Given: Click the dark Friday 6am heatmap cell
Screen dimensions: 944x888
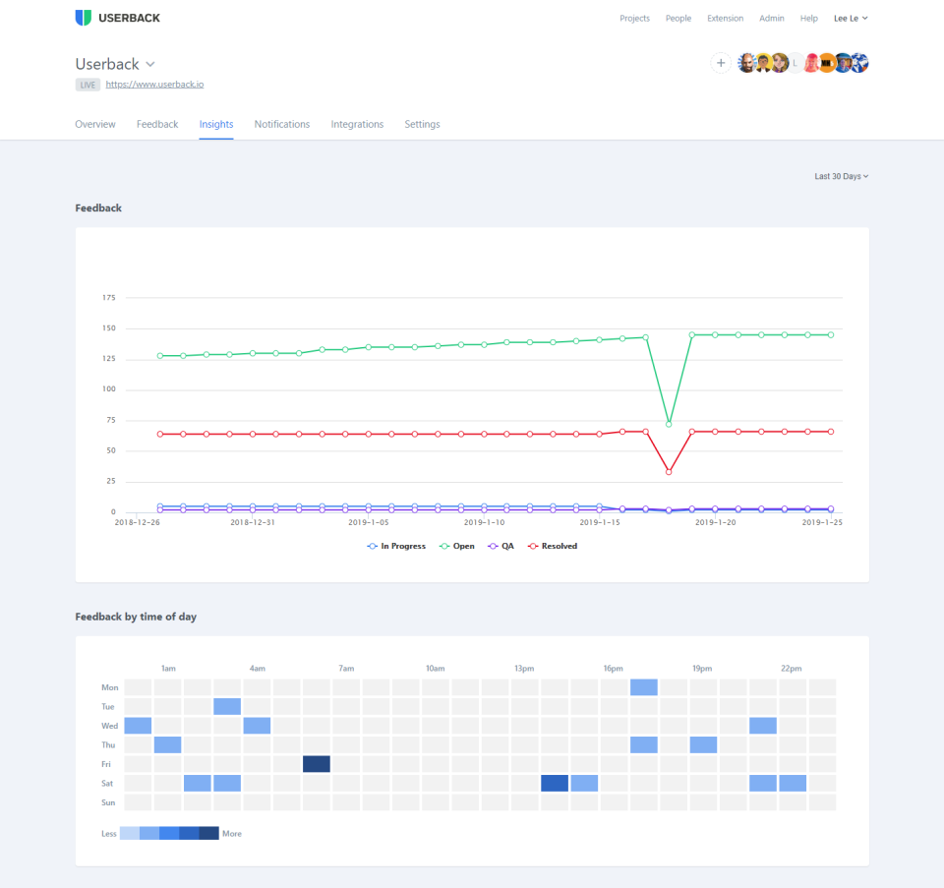Looking at the screenshot, I should pyautogui.click(x=317, y=764).
